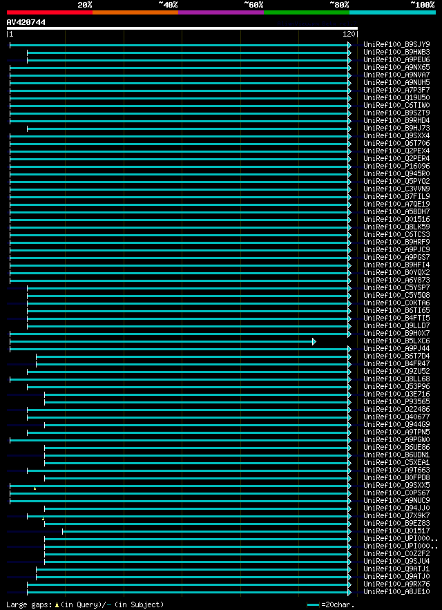Click the UniRef100_A9NUC9 label
442x610 pixels.
(397, 501)
